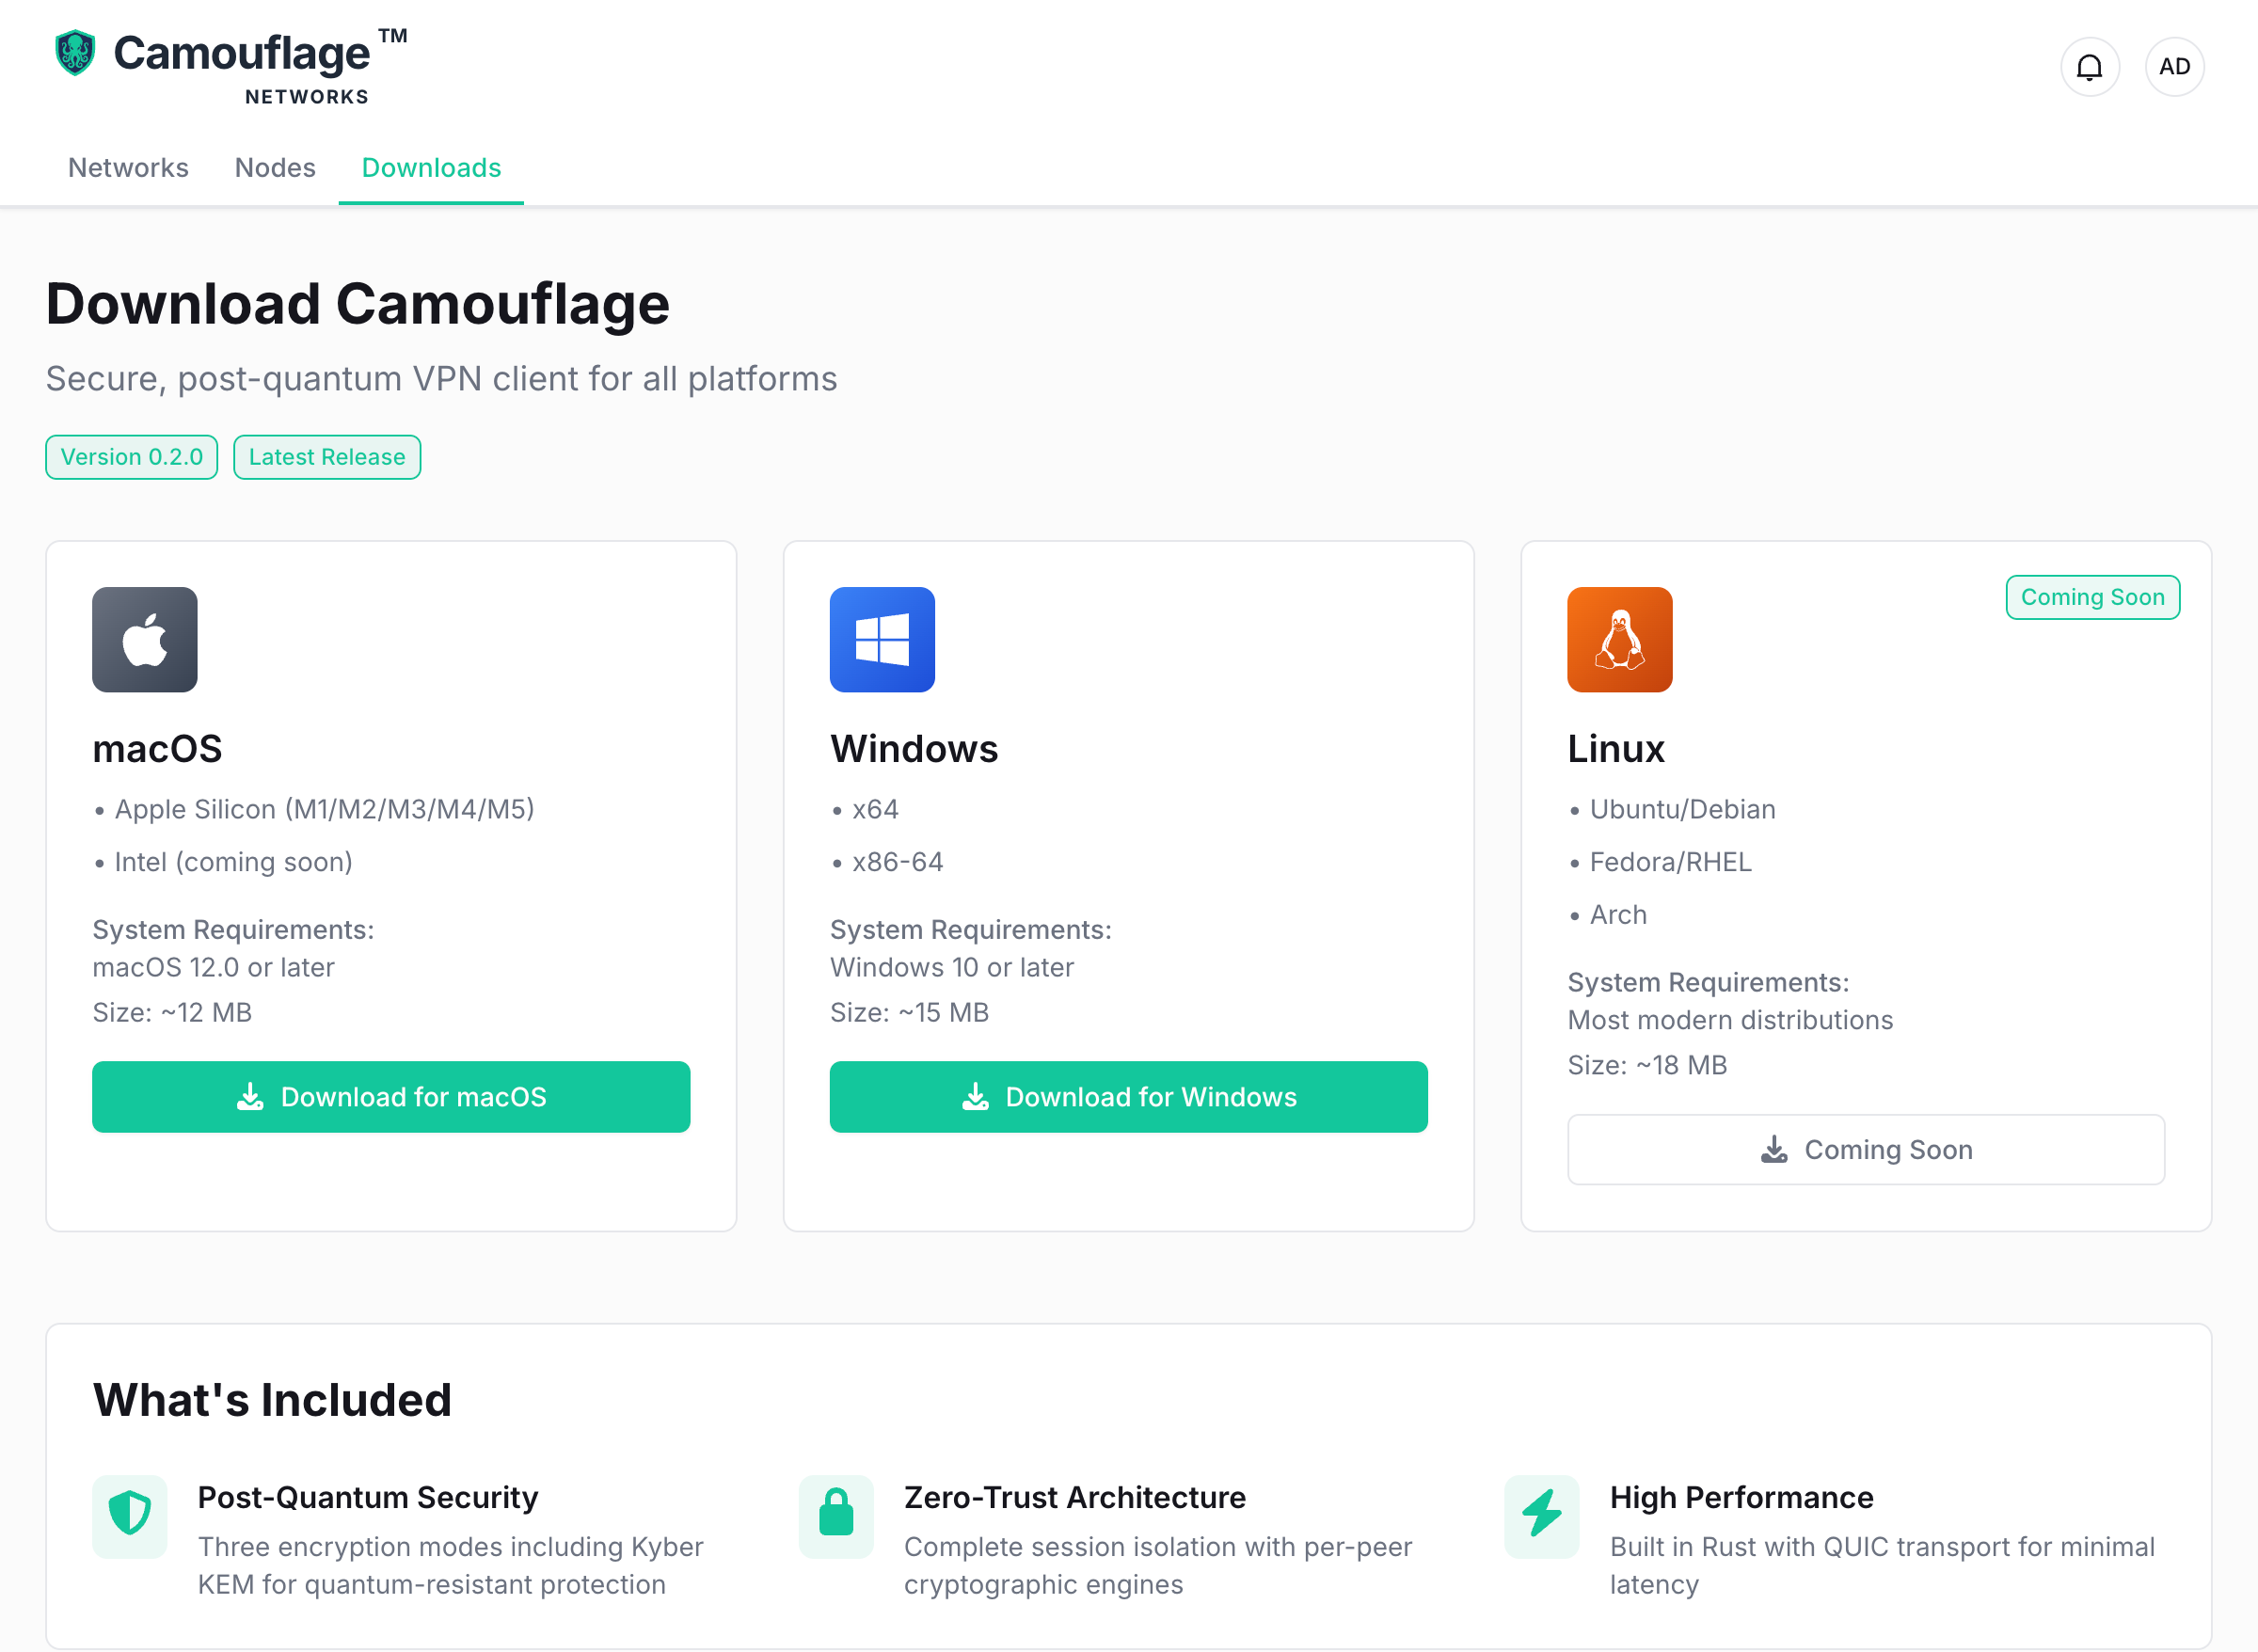Click the High Performance lightning bolt icon
Screen dimensions: 2258x1652
[1542, 1516]
